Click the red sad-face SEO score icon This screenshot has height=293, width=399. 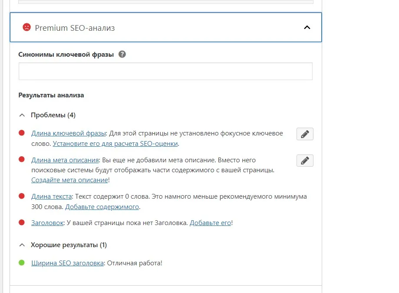tap(26, 27)
